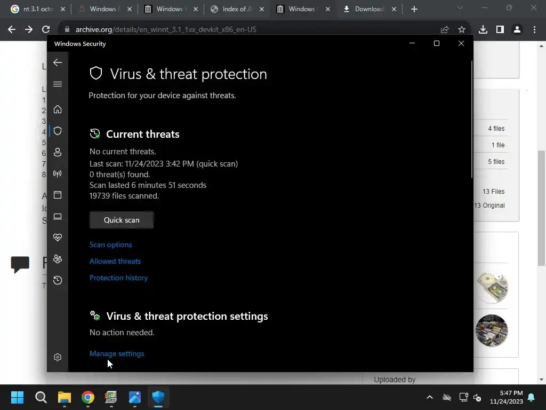Open the round collection thumbnail on archive.org

(x=492, y=330)
